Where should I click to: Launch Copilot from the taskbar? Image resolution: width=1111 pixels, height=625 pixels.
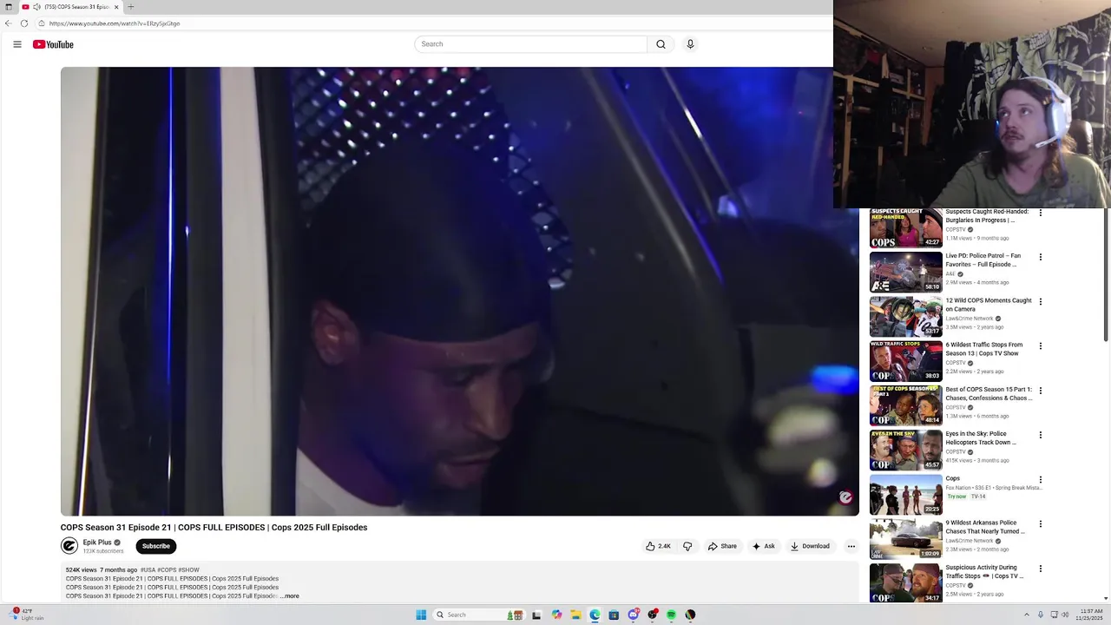click(x=556, y=615)
